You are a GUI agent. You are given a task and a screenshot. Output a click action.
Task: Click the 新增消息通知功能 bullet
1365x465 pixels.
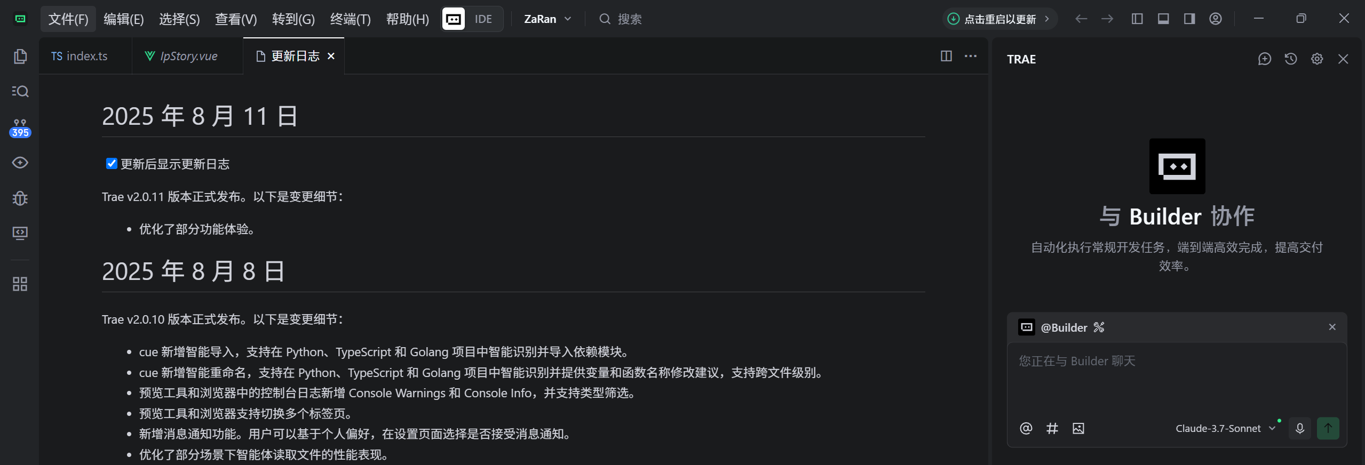tap(356, 434)
